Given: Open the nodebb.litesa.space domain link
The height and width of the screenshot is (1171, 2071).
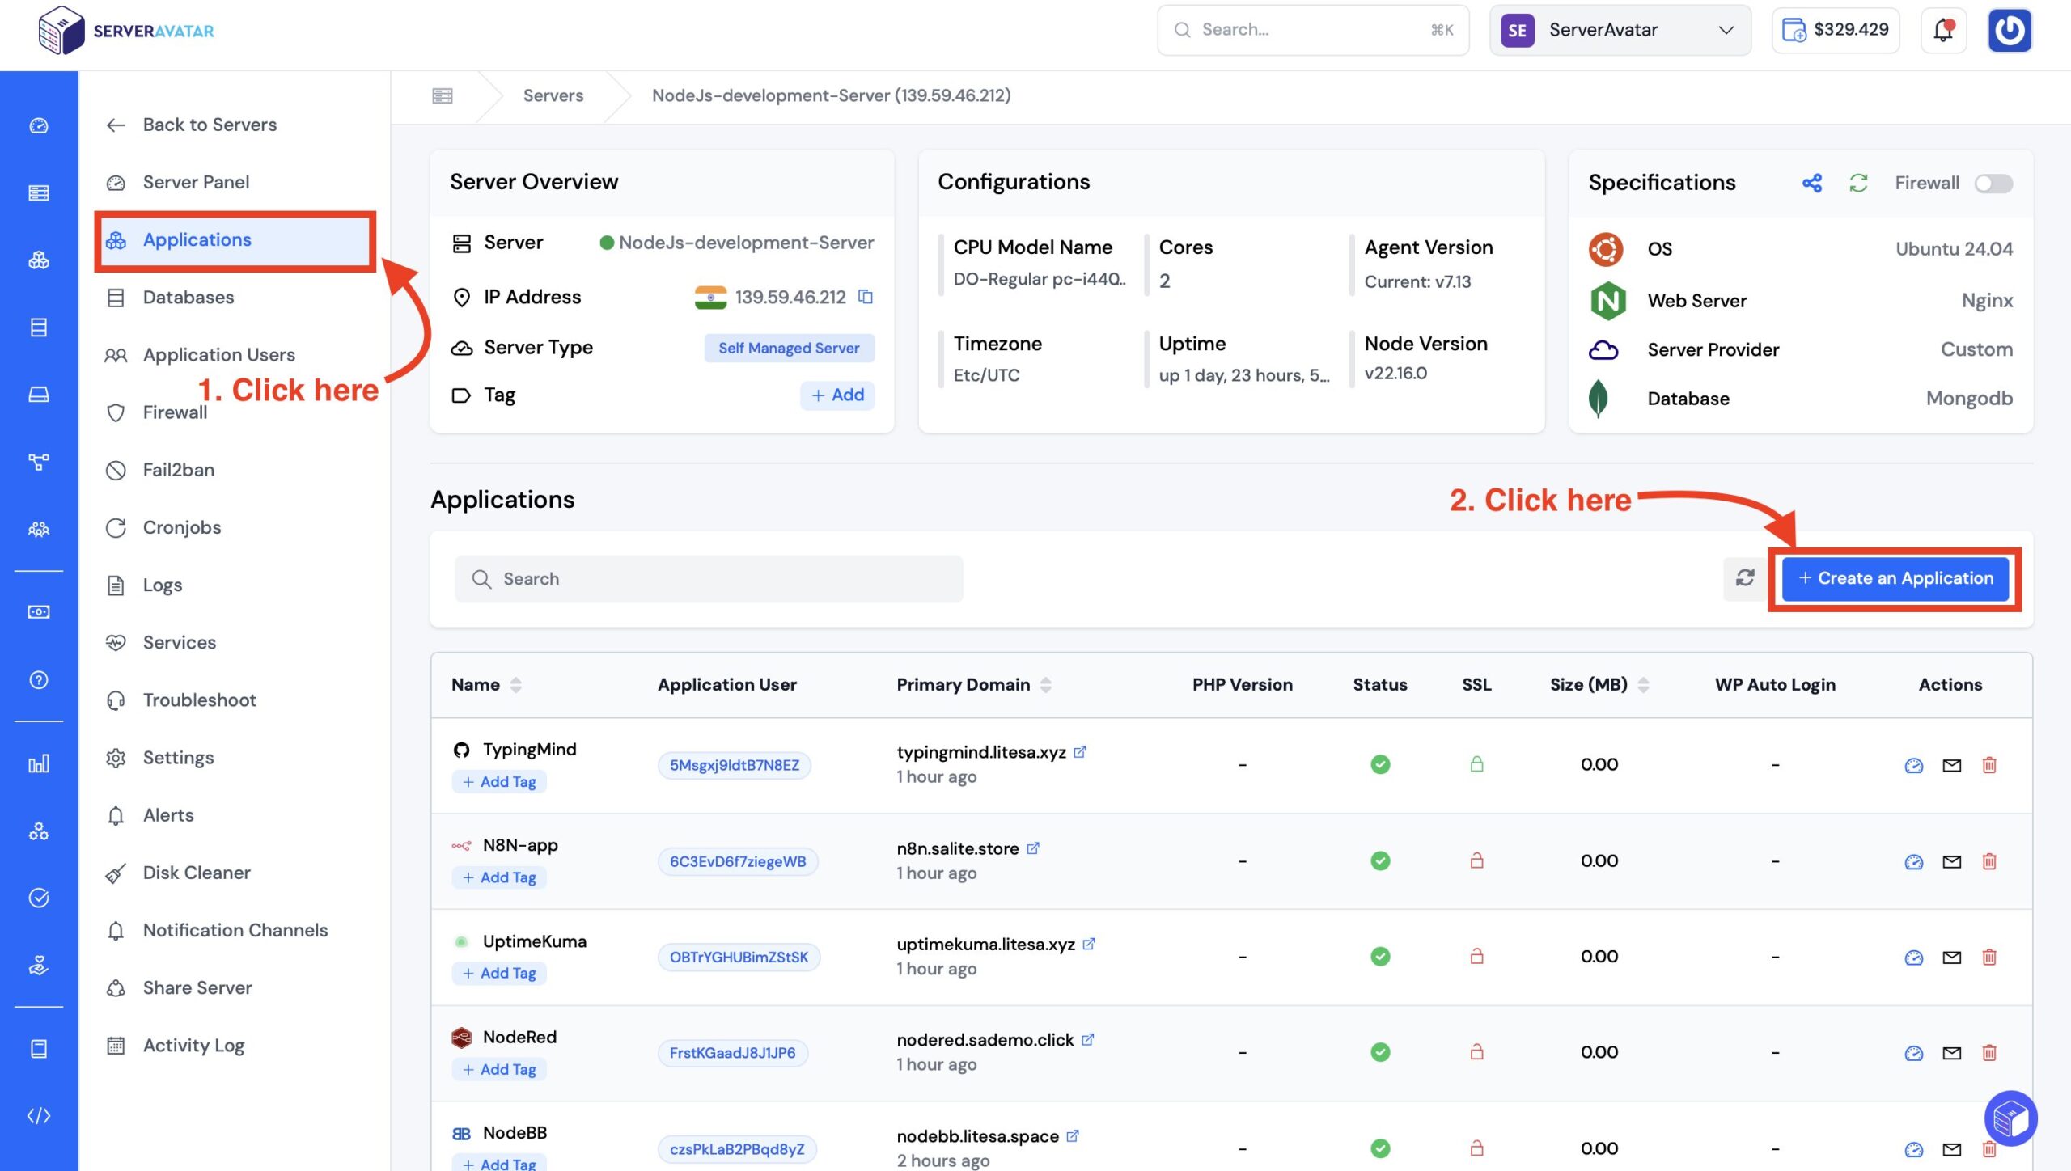Looking at the screenshot, I should coord(977,1136).
